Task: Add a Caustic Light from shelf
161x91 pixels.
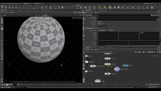Action: (123, 8)
